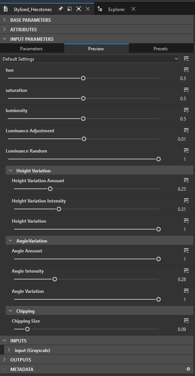Open the Luminance Random options menu icon

tap(186, 151)
